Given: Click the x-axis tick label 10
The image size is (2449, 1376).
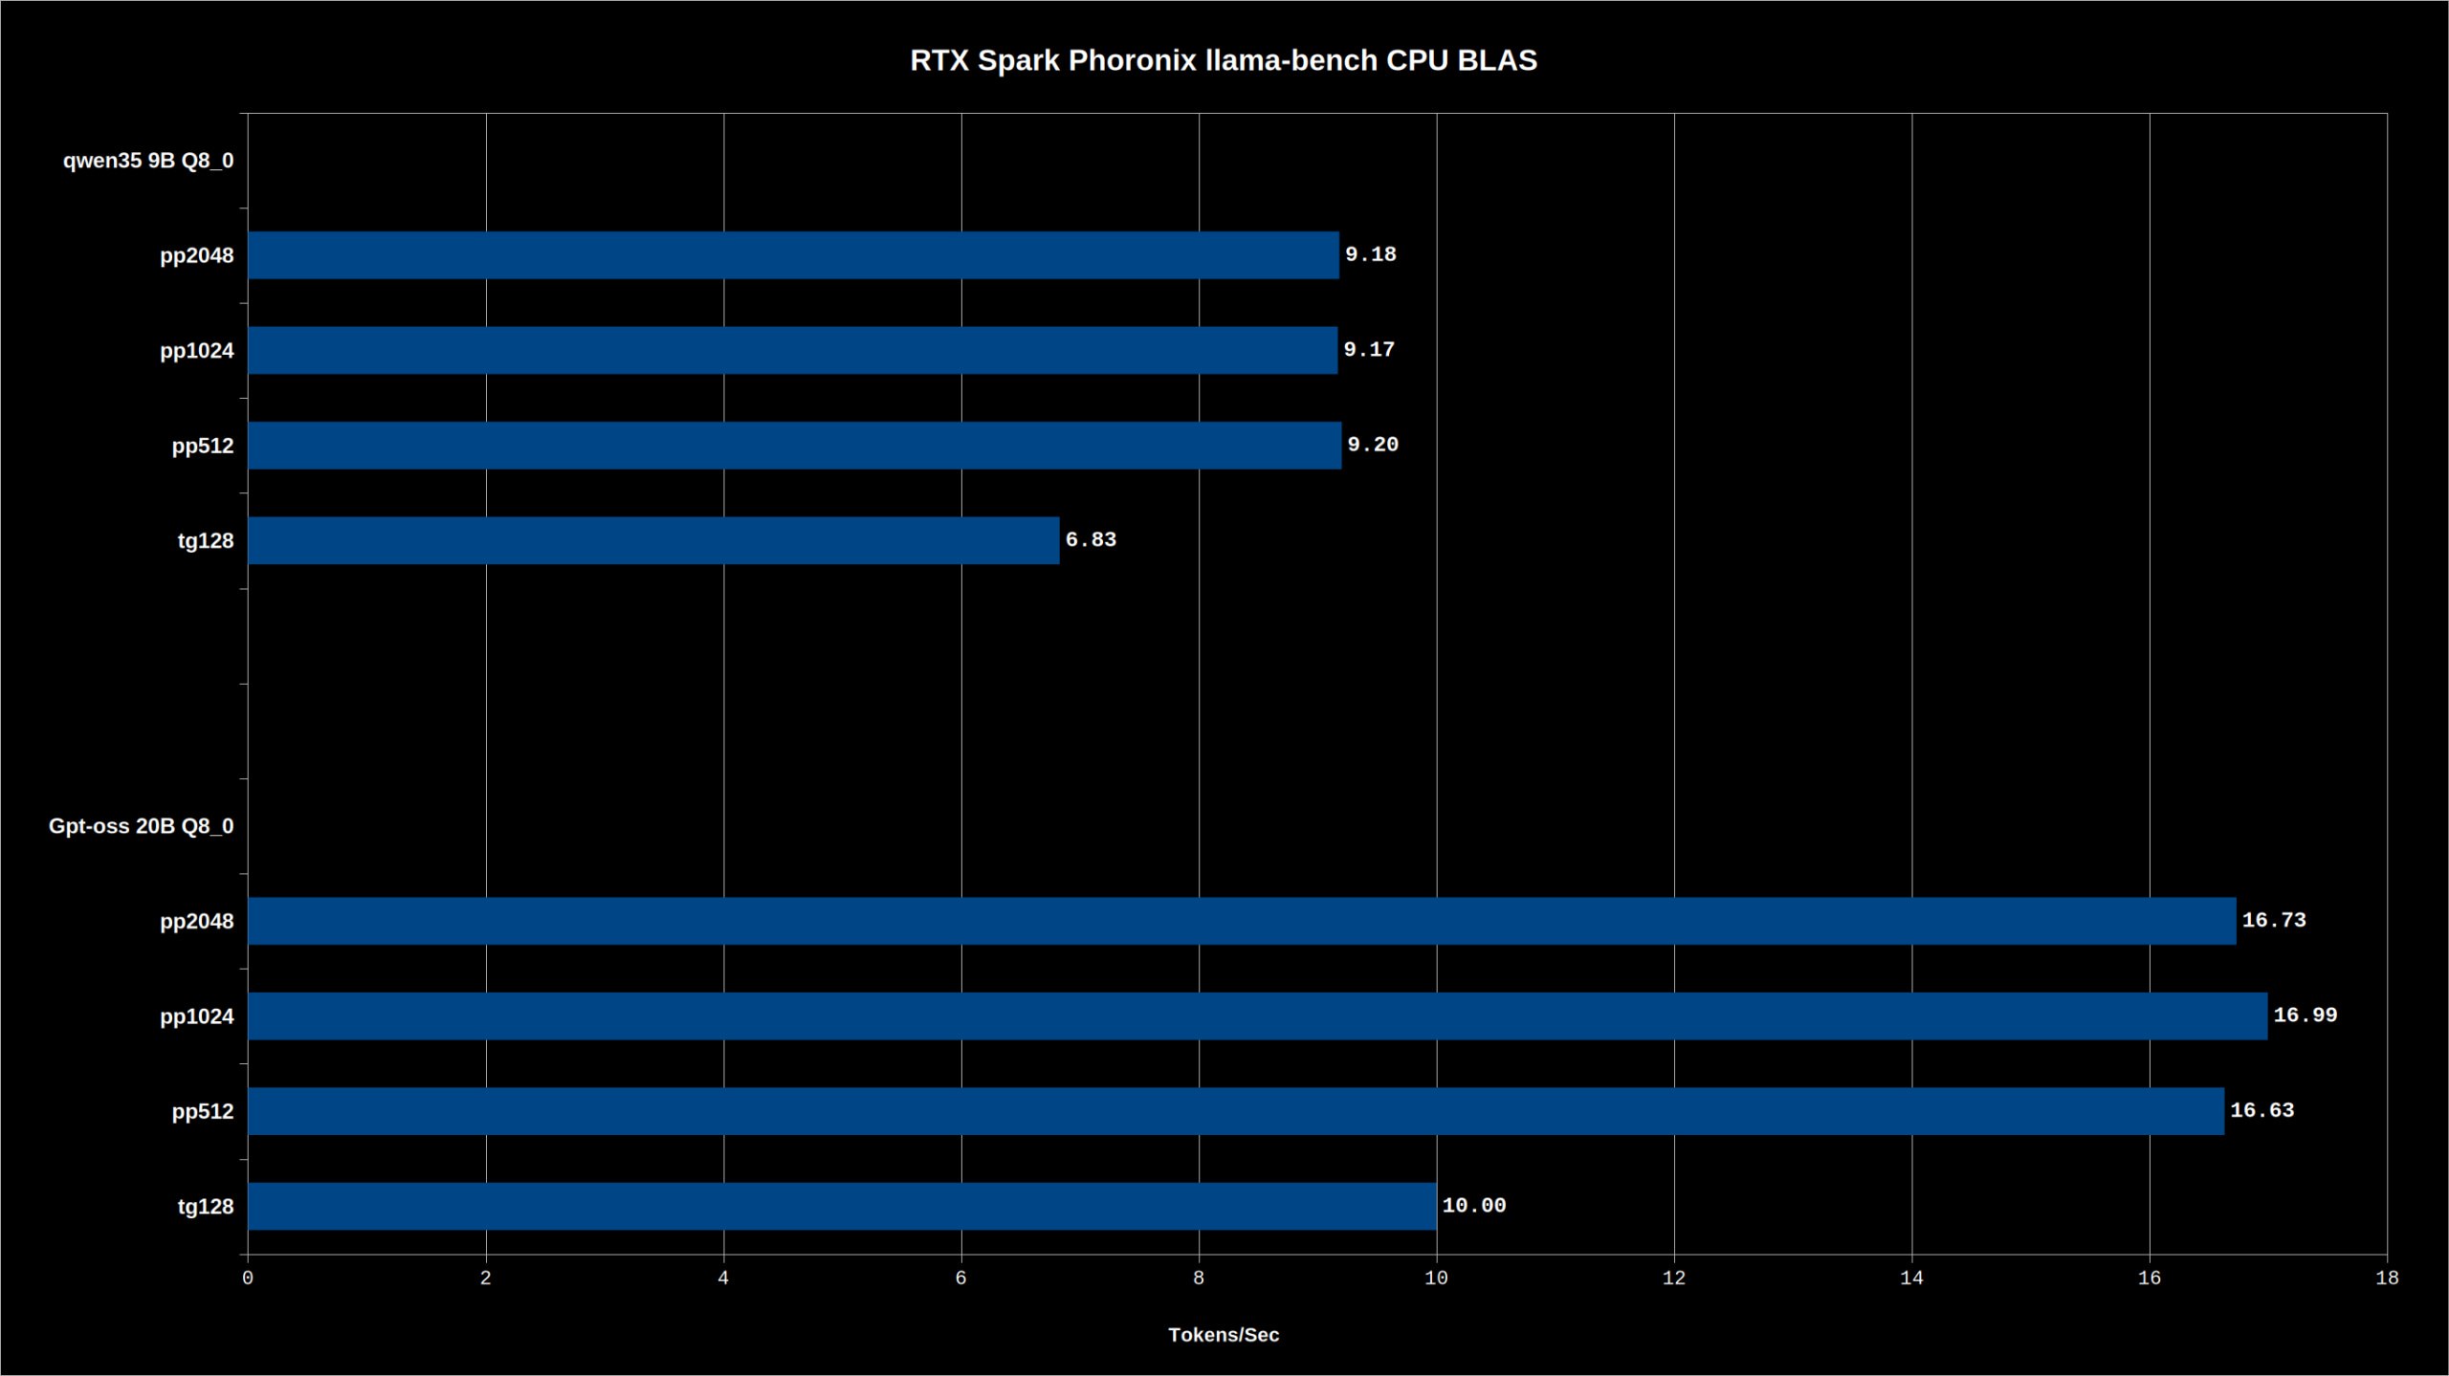Looking at the screenshot, I should (1436, 1278).
